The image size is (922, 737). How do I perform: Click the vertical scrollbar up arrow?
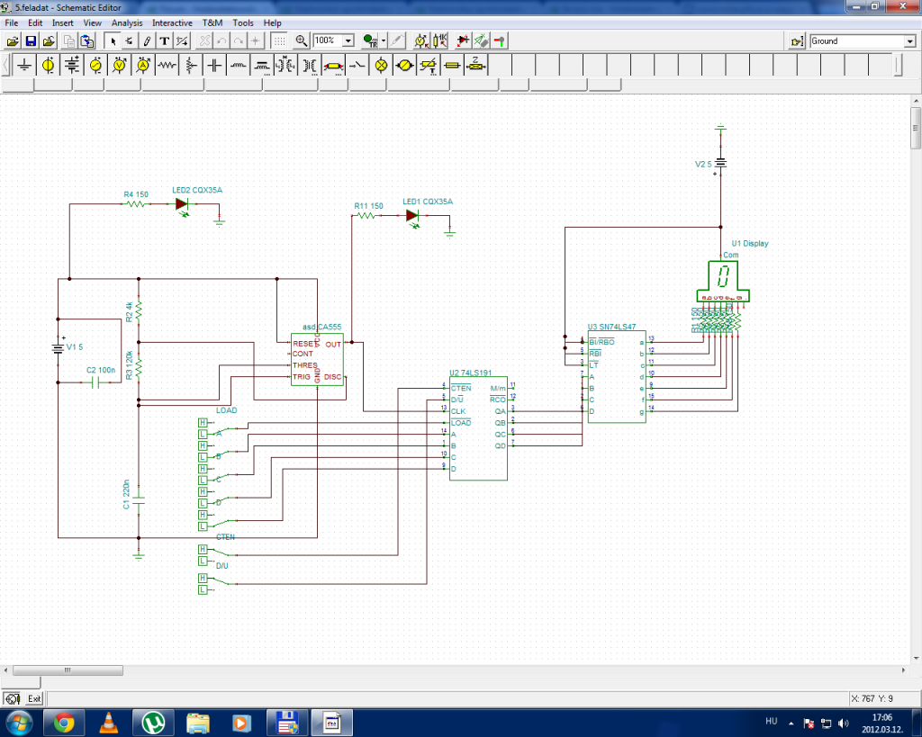click(x=916, y=101)
